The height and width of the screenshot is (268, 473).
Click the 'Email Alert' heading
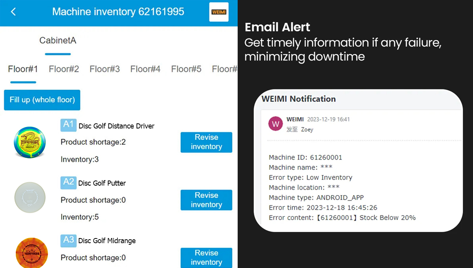pos(277,27)
